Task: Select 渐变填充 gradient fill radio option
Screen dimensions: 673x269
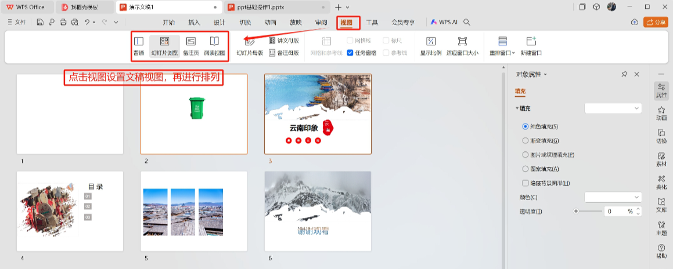Action: pyautogui.click(x=526, y=140)
